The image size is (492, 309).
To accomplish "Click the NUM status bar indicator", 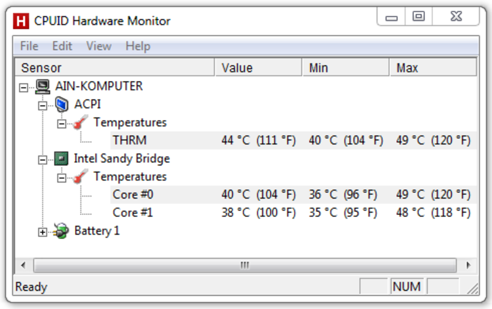I will point(407,286).
